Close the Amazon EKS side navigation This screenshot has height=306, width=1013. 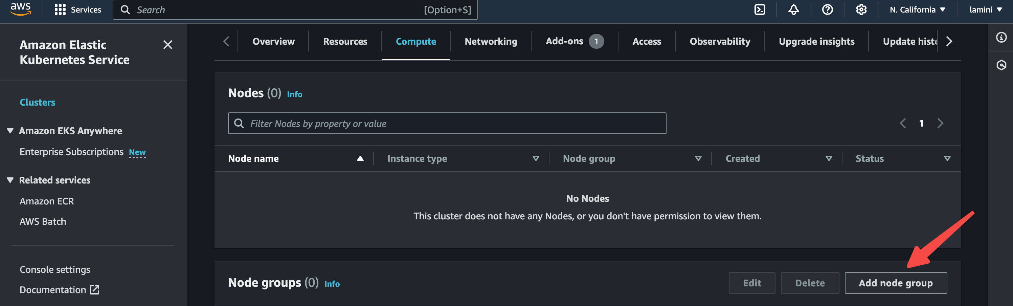click(167, 45)
